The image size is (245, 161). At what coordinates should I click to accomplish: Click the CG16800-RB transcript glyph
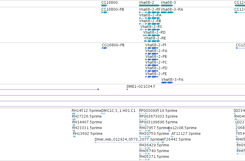(x=105, y=12)
